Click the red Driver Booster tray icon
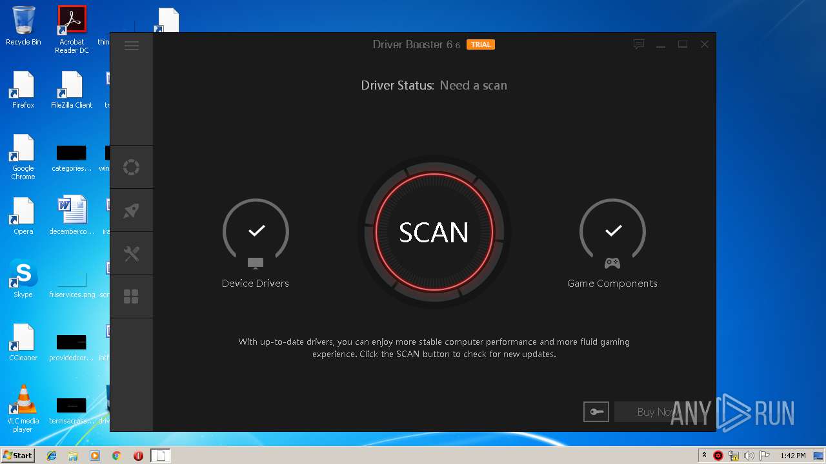 tap(718, 456)
